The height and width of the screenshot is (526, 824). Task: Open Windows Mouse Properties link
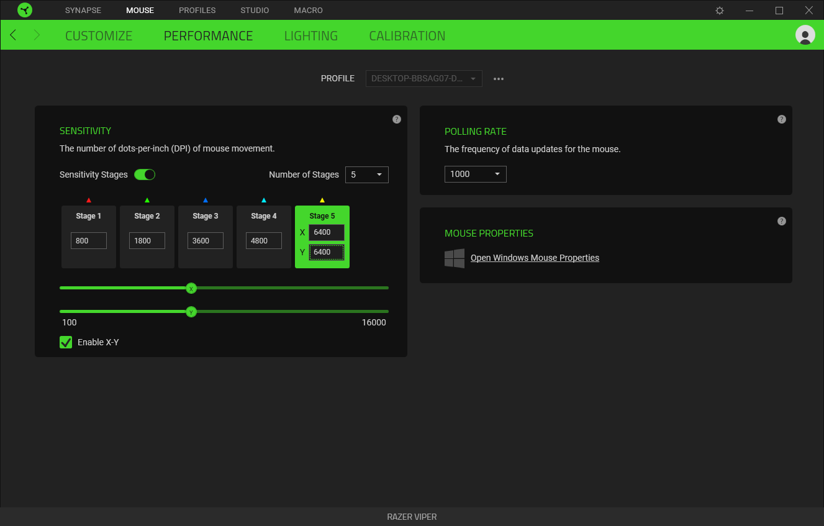(x=535, y=258)
